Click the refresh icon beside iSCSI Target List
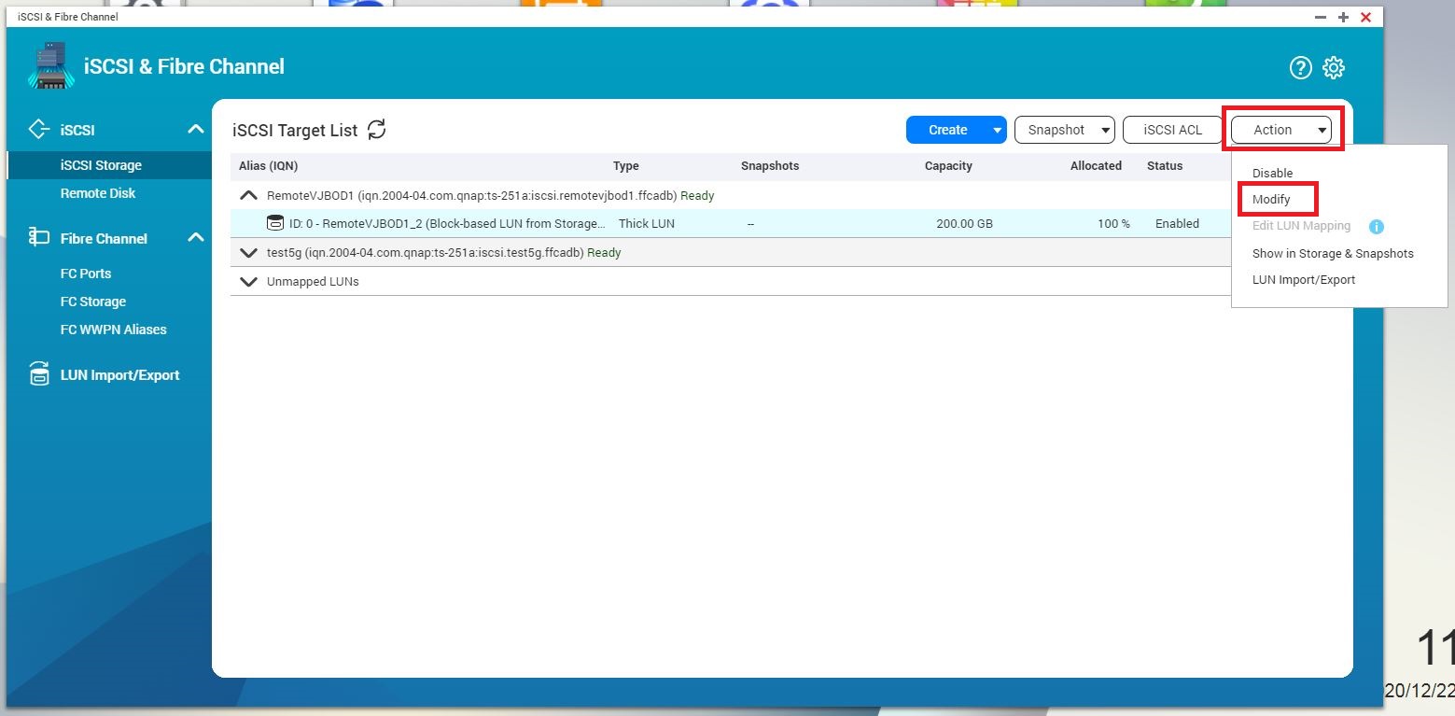Viewport: 1455px width, 716px height. pos(377,130)
